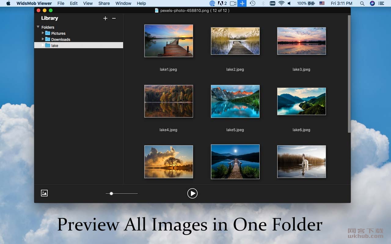Open the Window menu

coord(123,3)
